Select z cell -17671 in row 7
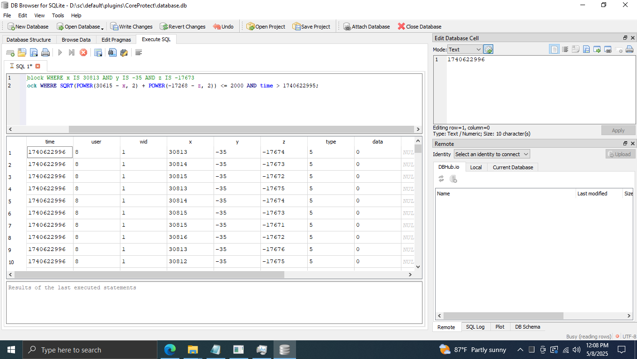The image size is (637, 359). (x=284, y=225)
